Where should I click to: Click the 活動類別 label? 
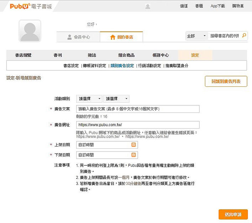pyautogui.click(x=62, y=99)
